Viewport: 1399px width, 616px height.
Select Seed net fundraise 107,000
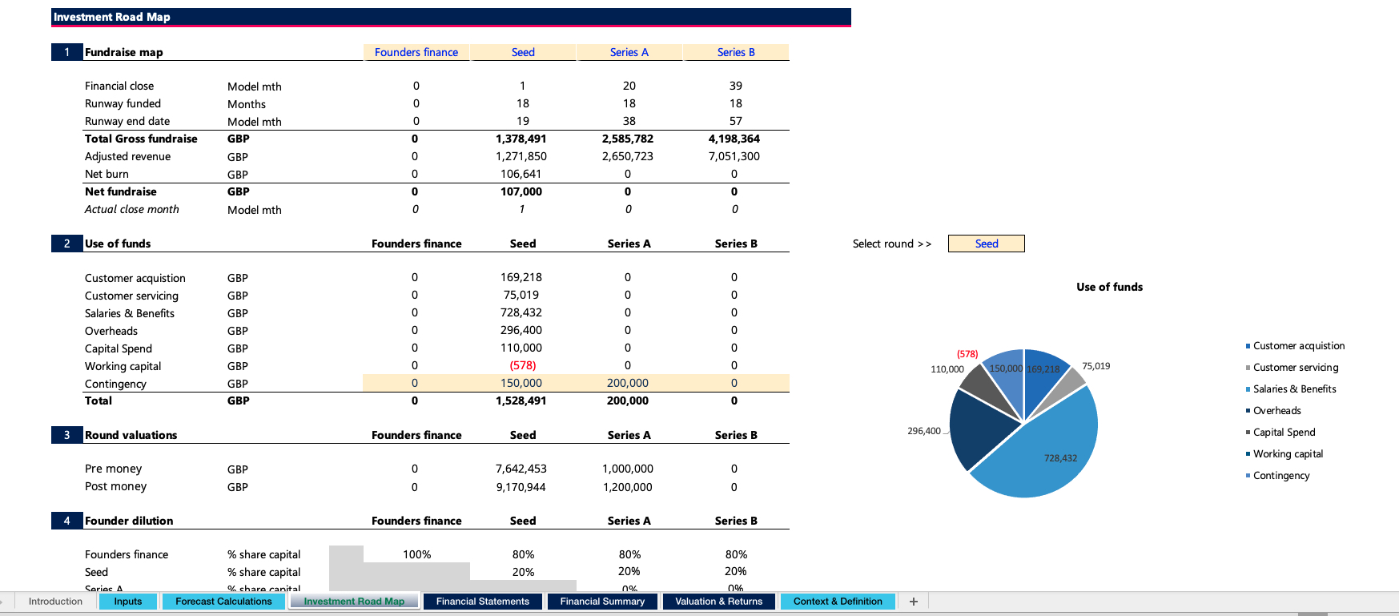click(x=521, y=191)
